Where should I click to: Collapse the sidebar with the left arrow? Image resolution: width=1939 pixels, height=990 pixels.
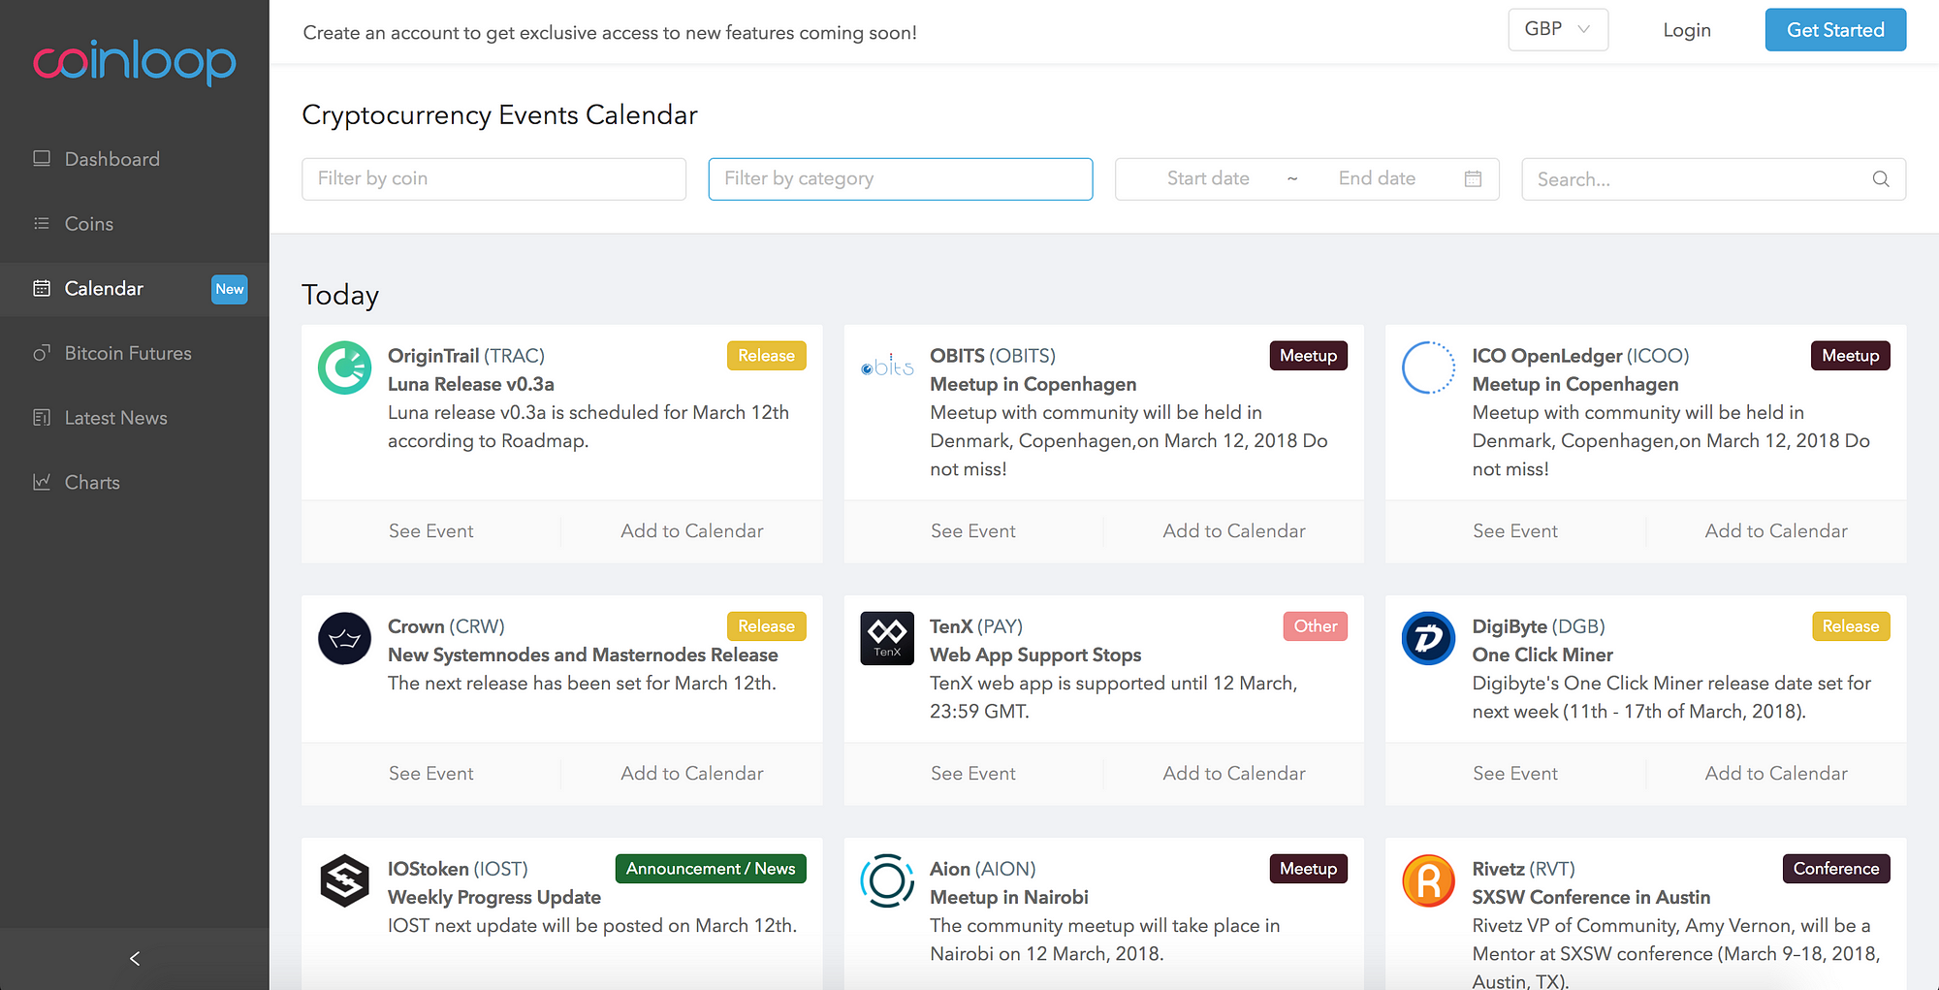click(x=135, y=958)
